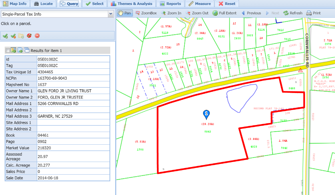Open the Reports tab
The width and height of the screenshot is (335, 195).
[x=170, y=4]
